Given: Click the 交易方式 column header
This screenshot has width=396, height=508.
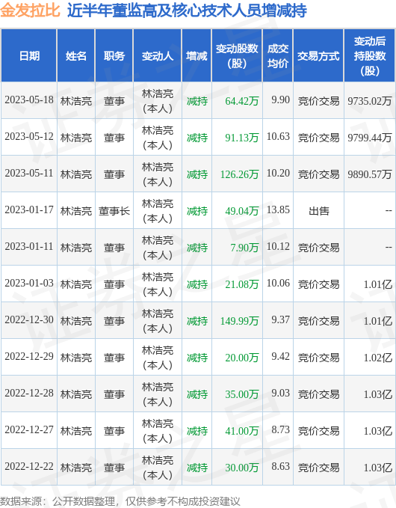Looking at the screenshot, I should [x=318, y=55].
